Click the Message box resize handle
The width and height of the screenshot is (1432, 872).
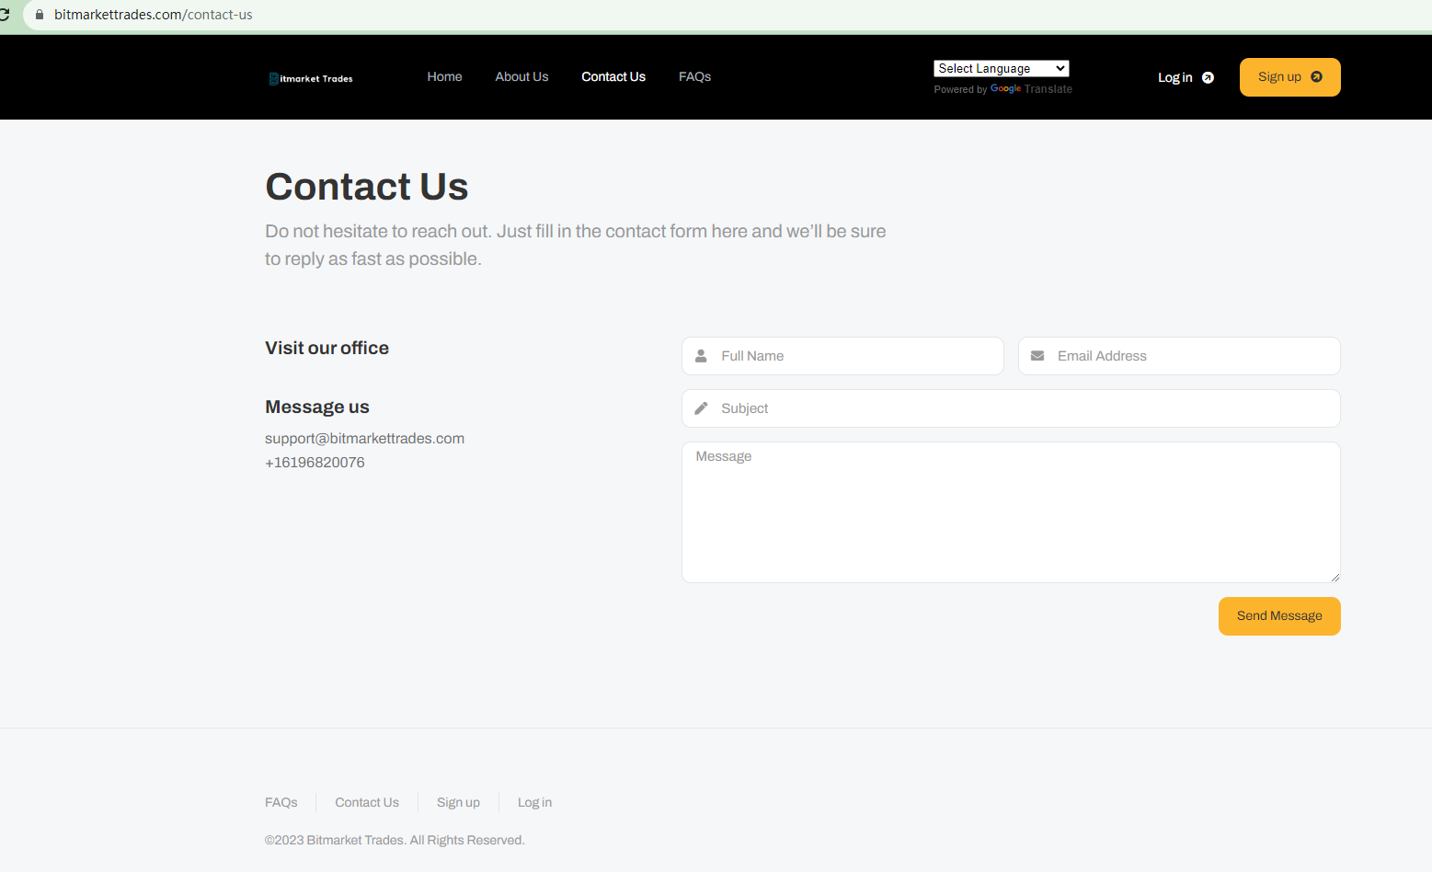1335,577
